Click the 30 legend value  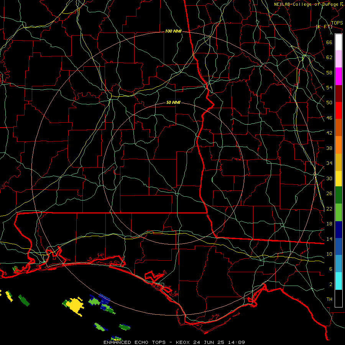tap(329, 178)
